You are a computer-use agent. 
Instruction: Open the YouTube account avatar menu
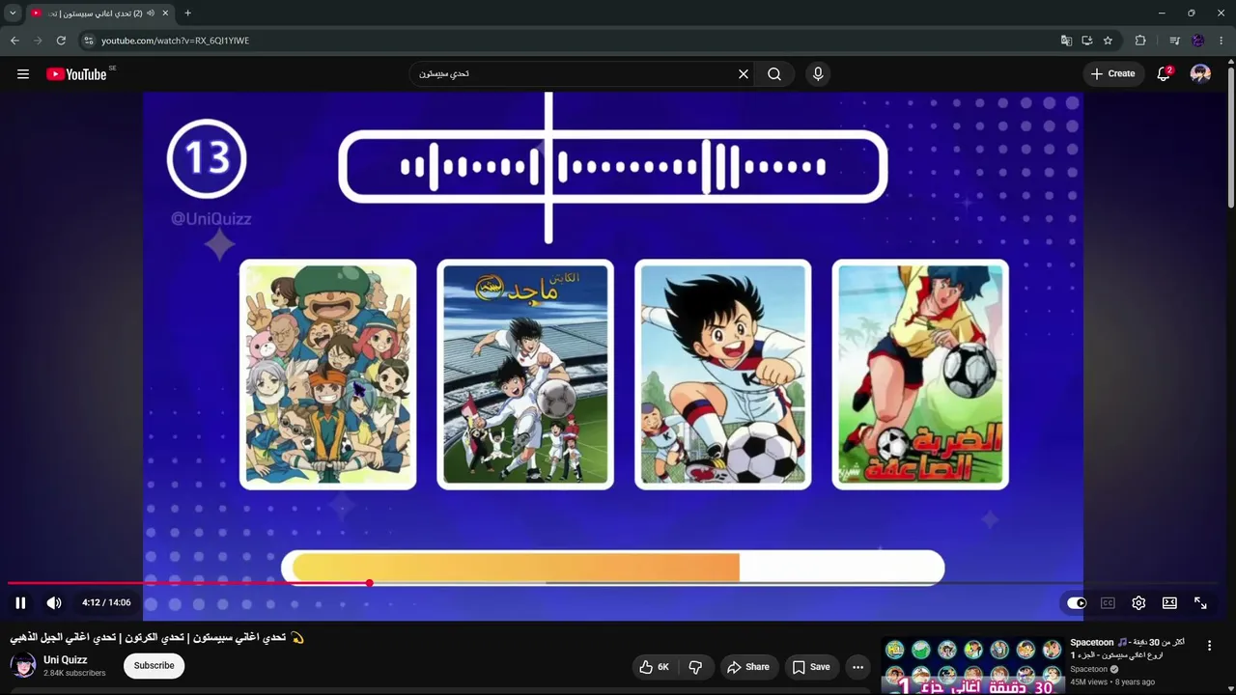(x=1200, y=74)
